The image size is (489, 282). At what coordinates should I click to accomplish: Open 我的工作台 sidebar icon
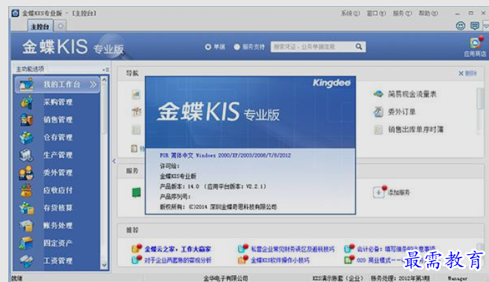(26, 84)
